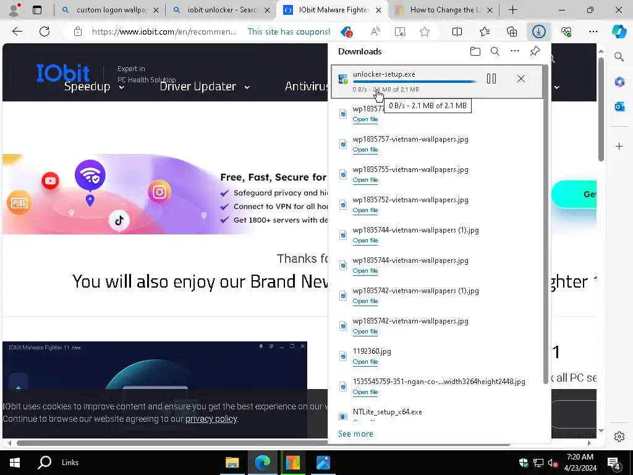
Task: Click the address bar URL
Action: click(x=164, y=32)
